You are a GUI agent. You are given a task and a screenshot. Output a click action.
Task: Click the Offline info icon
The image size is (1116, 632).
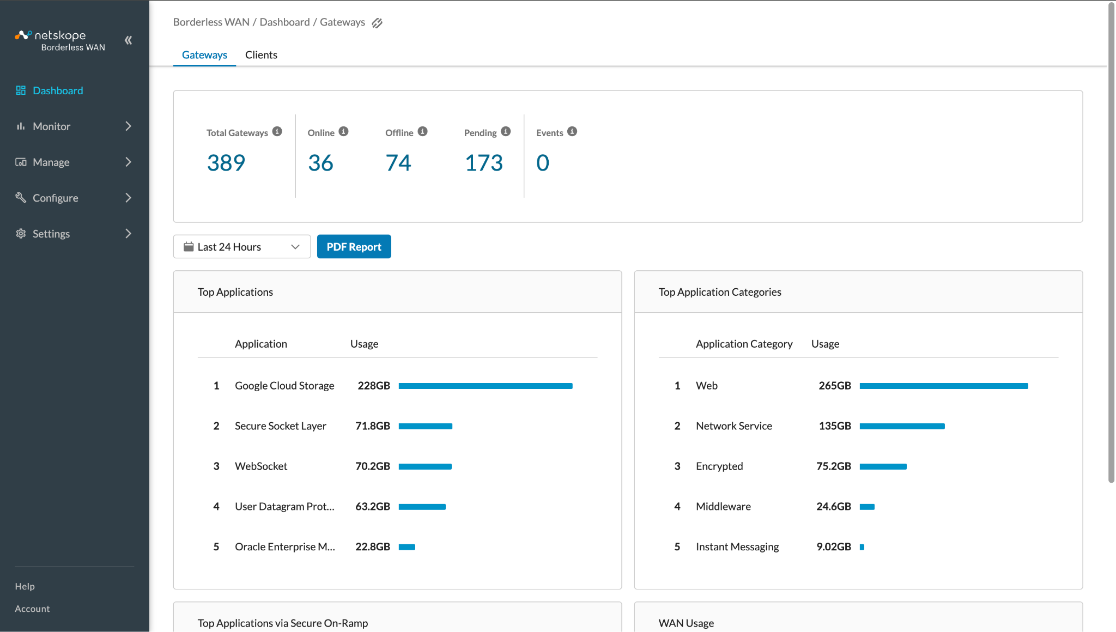click(423, 131)
